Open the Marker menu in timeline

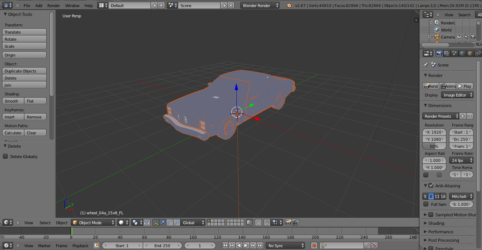[45, 246]
